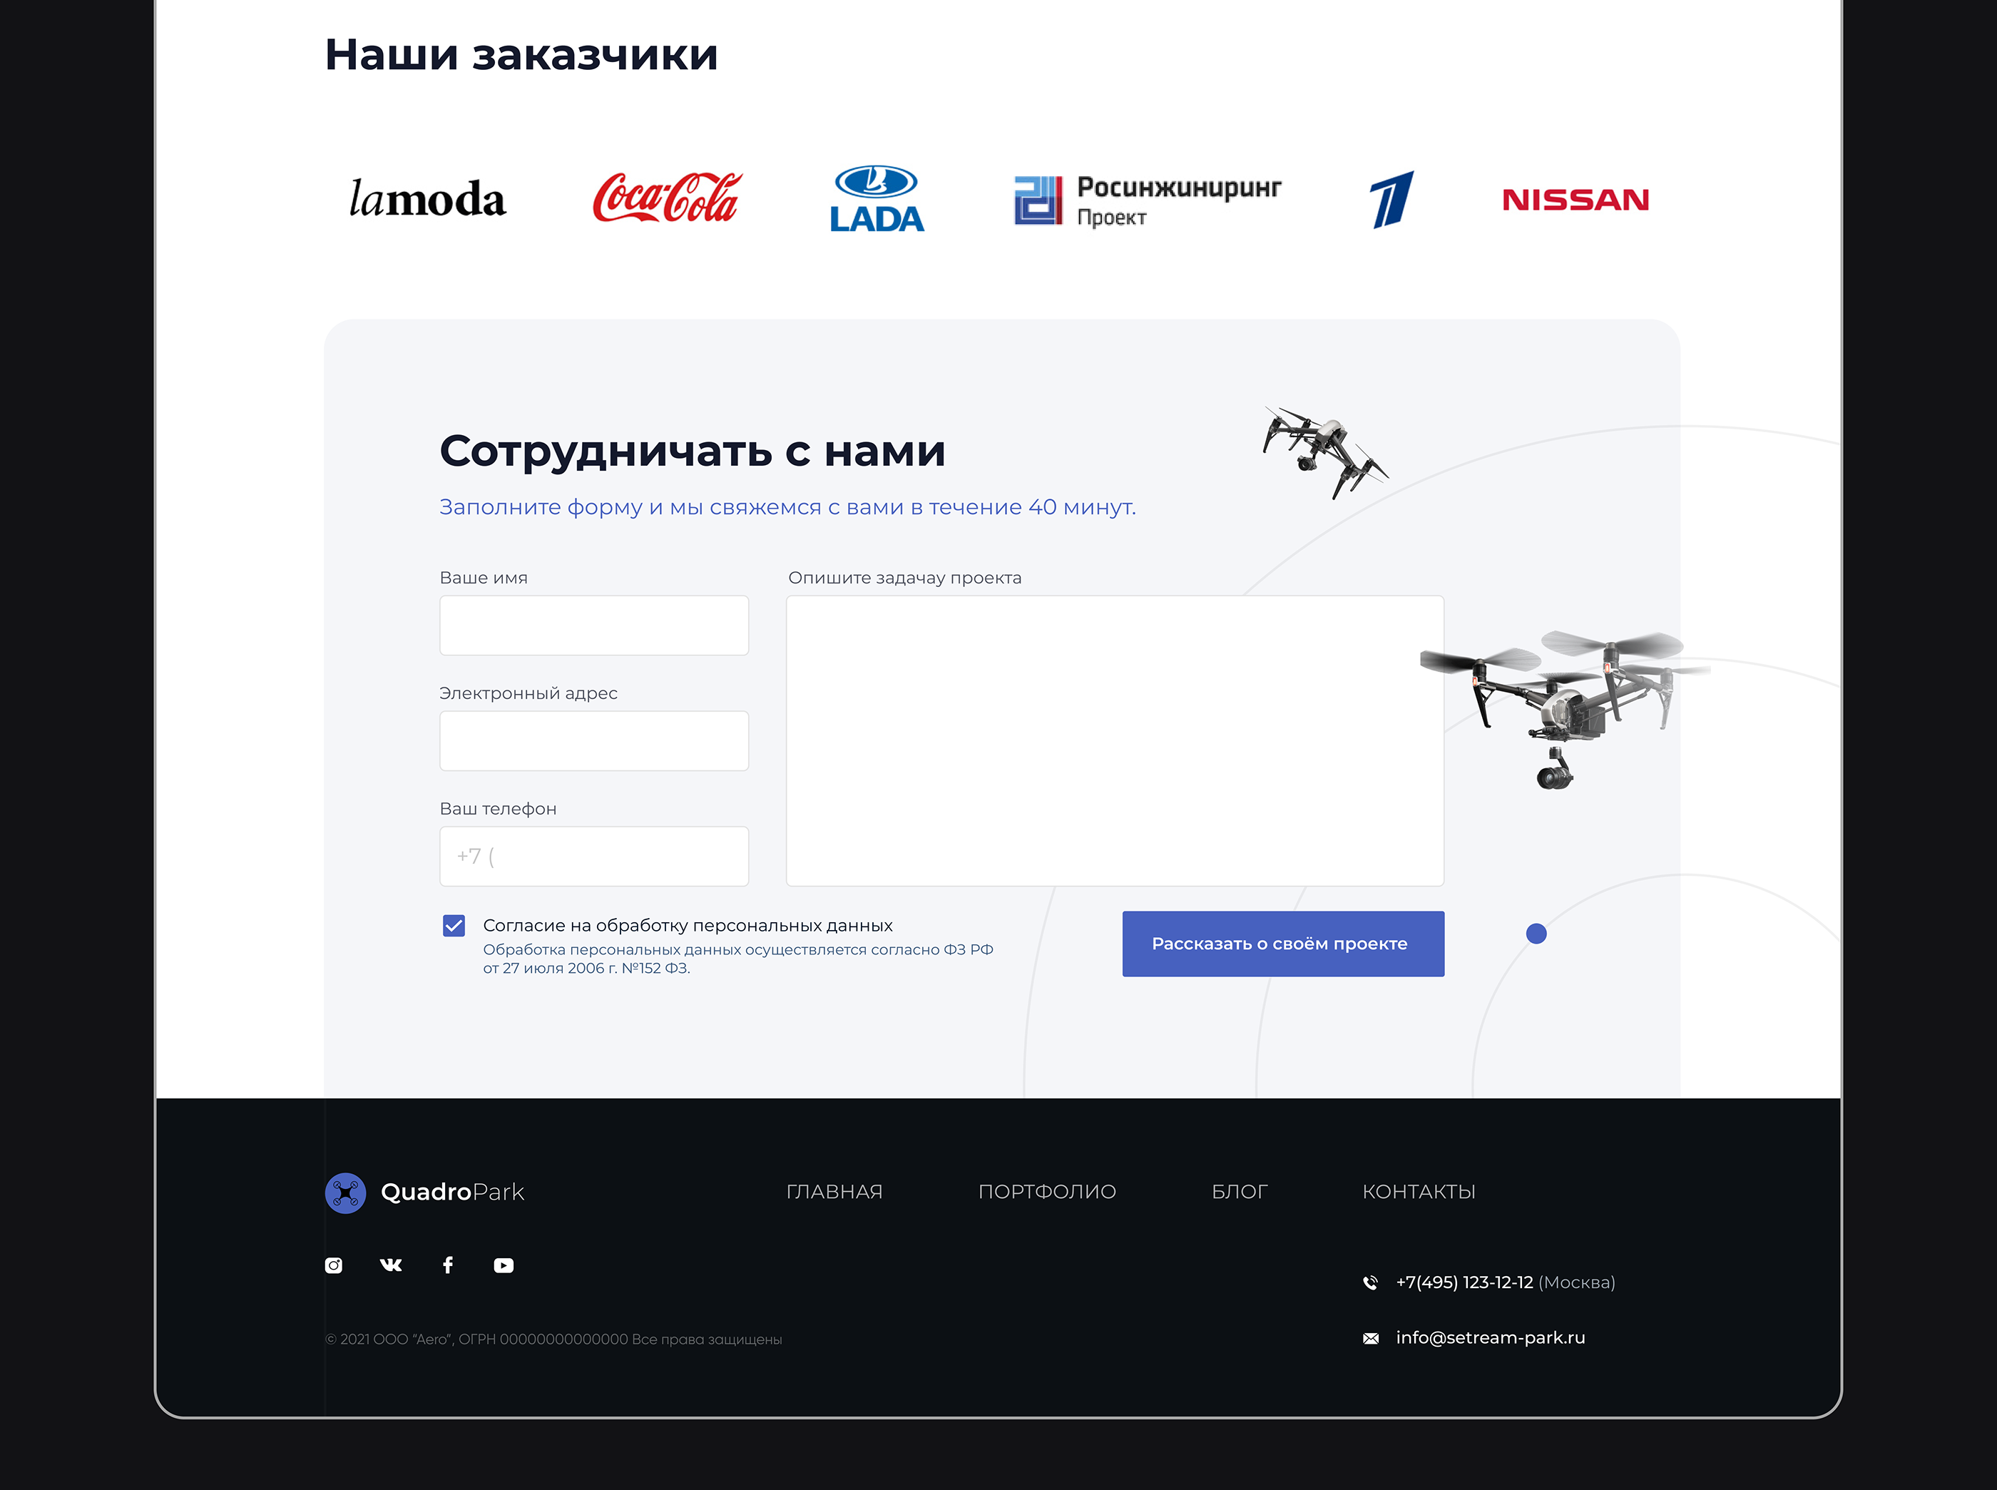Open the Facebook social icon
The height and width of the screenshot is (1490, 1997).
click(x=449, y=1265)
